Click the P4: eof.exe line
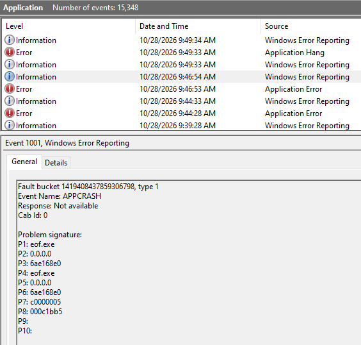361x345 pixels. coord(36,273)
